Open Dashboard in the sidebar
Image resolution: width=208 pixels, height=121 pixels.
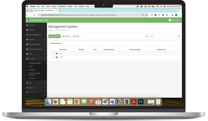tap(32, 25)
